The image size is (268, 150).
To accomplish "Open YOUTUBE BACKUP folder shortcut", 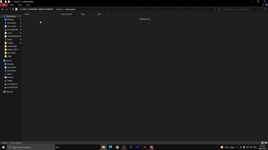I will pyautogui.click(x=13, y=36).
